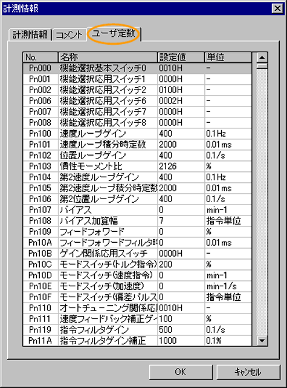The width and height of the screenshot is (287, 388).
Task: Click the 単位 column header
Action: 228,58
